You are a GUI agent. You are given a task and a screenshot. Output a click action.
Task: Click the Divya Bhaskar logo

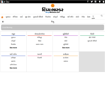tap(52, 8)
